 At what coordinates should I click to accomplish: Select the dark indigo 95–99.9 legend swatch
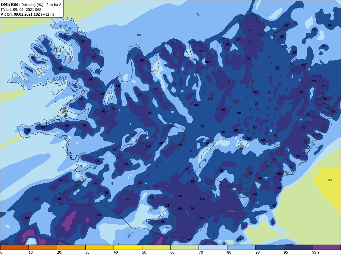pyautogui.click(x=298, y=248)
